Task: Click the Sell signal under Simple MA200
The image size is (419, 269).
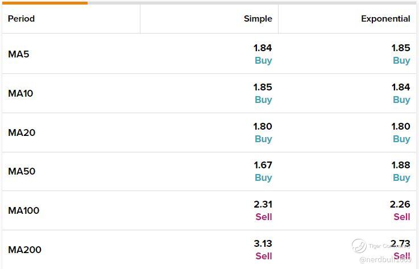Action: coord(264,256)
